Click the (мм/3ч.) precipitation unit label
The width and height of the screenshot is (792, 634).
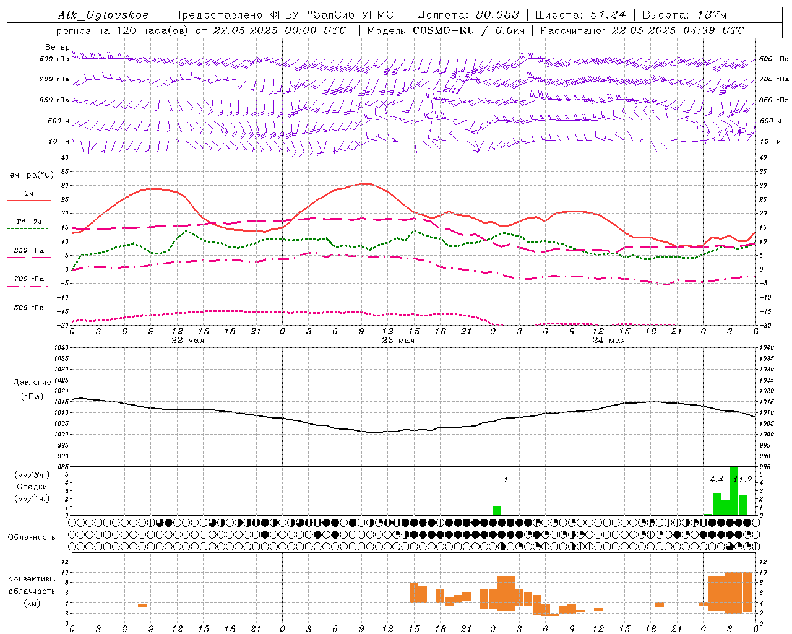click(32, 475)
